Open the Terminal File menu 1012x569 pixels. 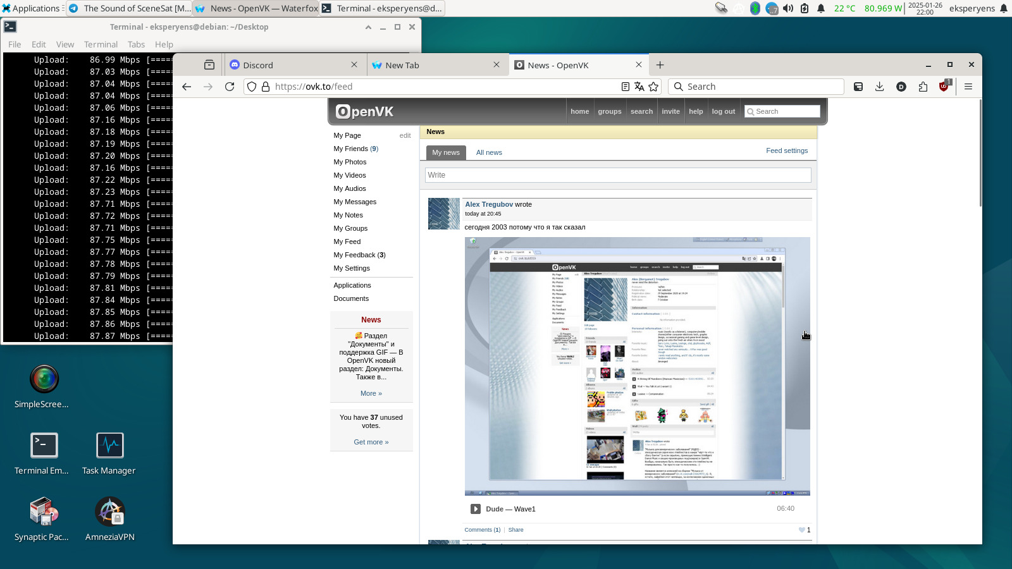15,44
